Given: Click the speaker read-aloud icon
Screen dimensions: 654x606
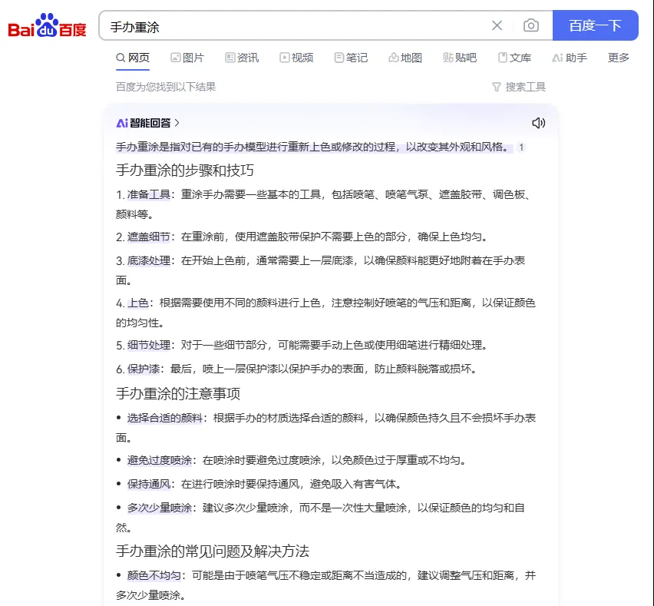Looking at the screenshot, I should click(x=538, y=123).
